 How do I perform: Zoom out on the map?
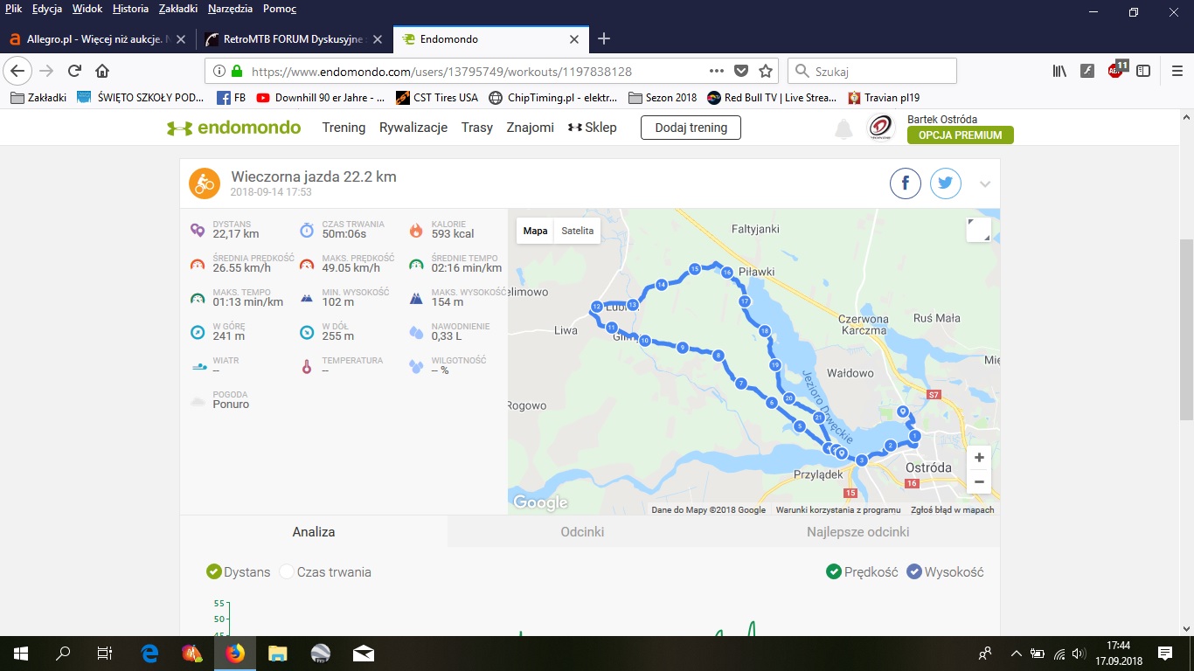979,481
